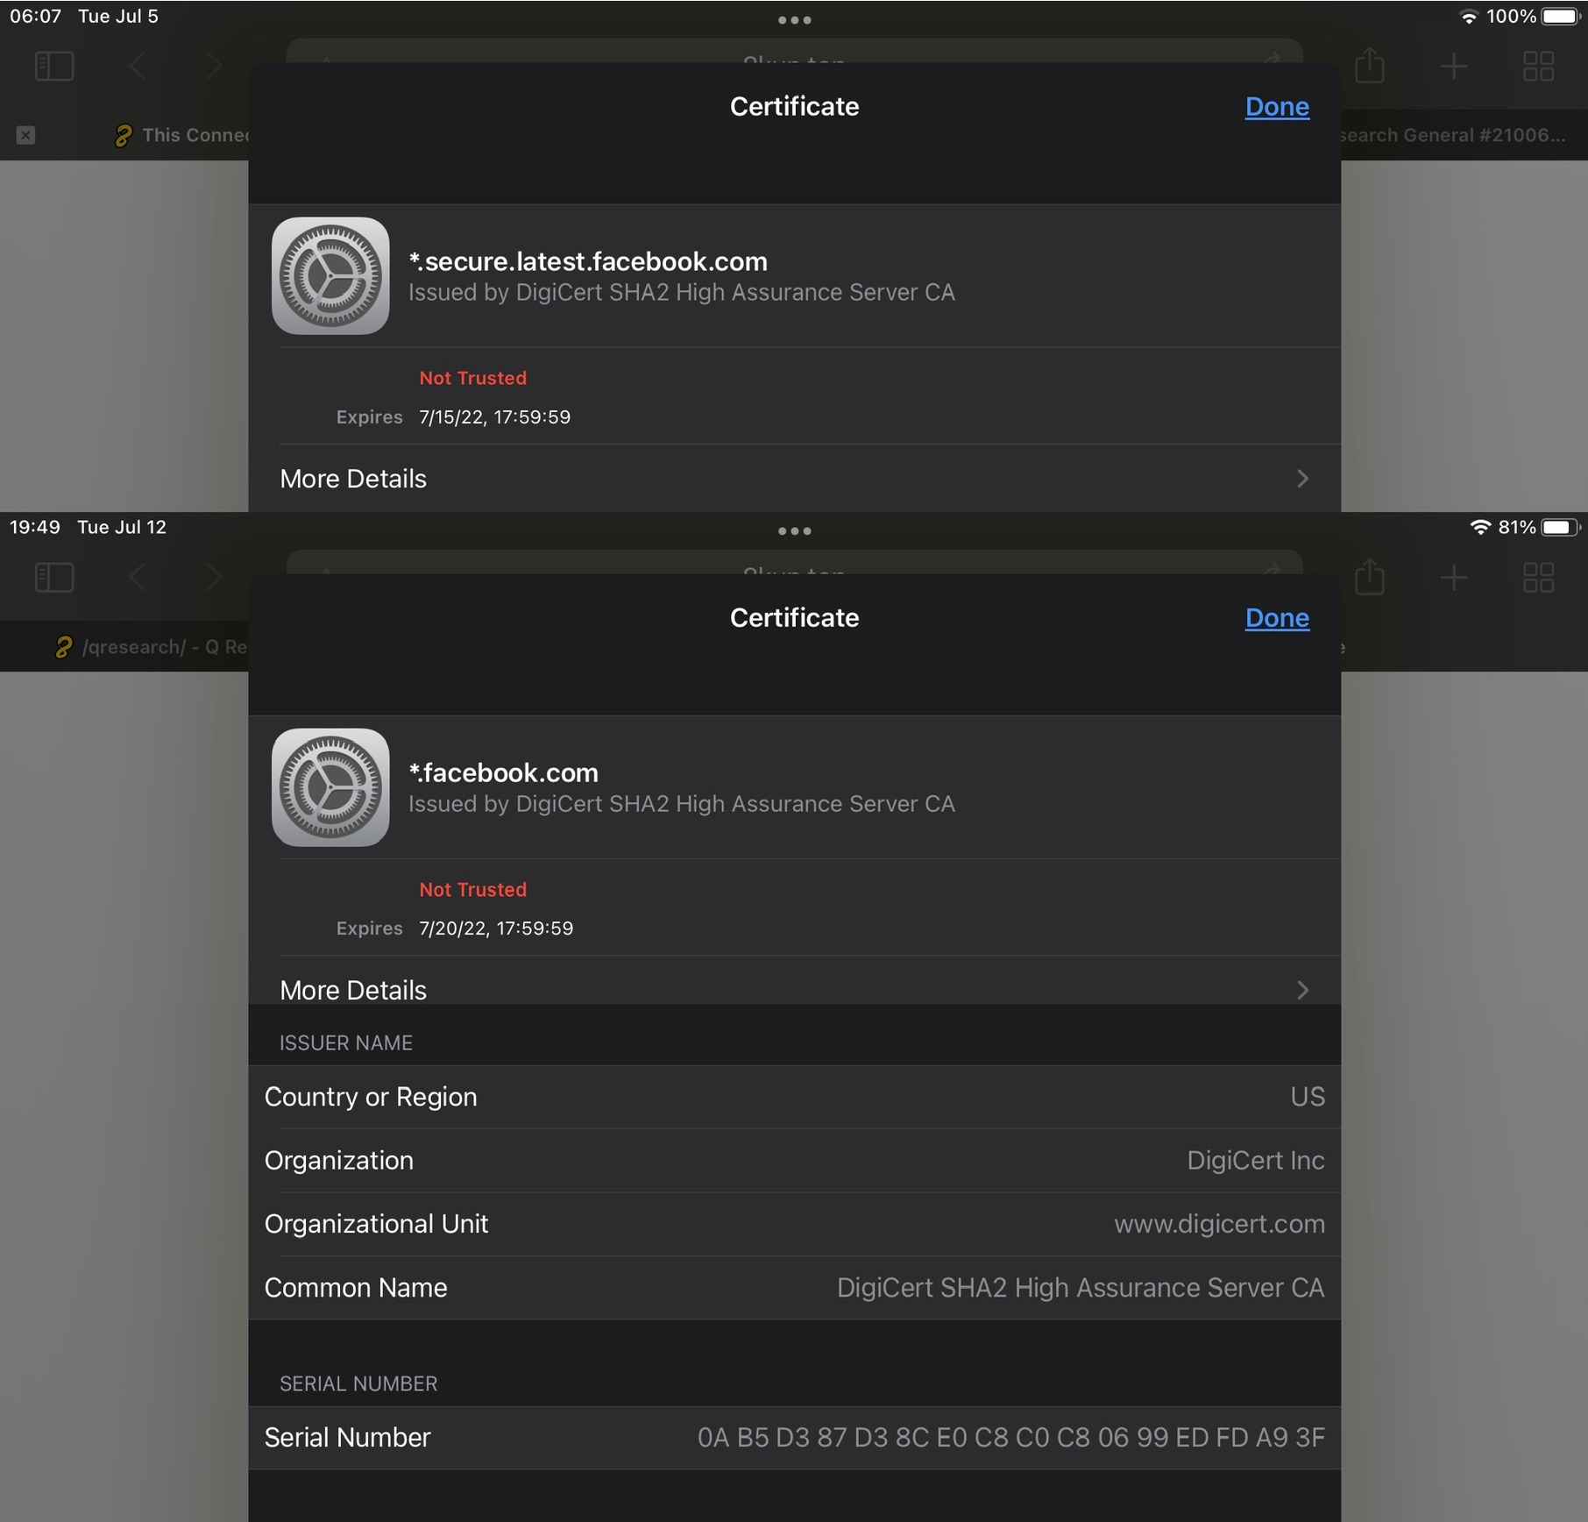Tap the top Not Trusted label
Screen dimensions: 1588x1522
click(472, 378)
